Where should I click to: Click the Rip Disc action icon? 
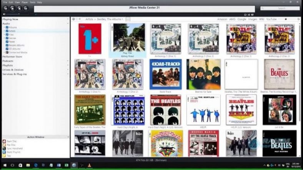(4, 145)
